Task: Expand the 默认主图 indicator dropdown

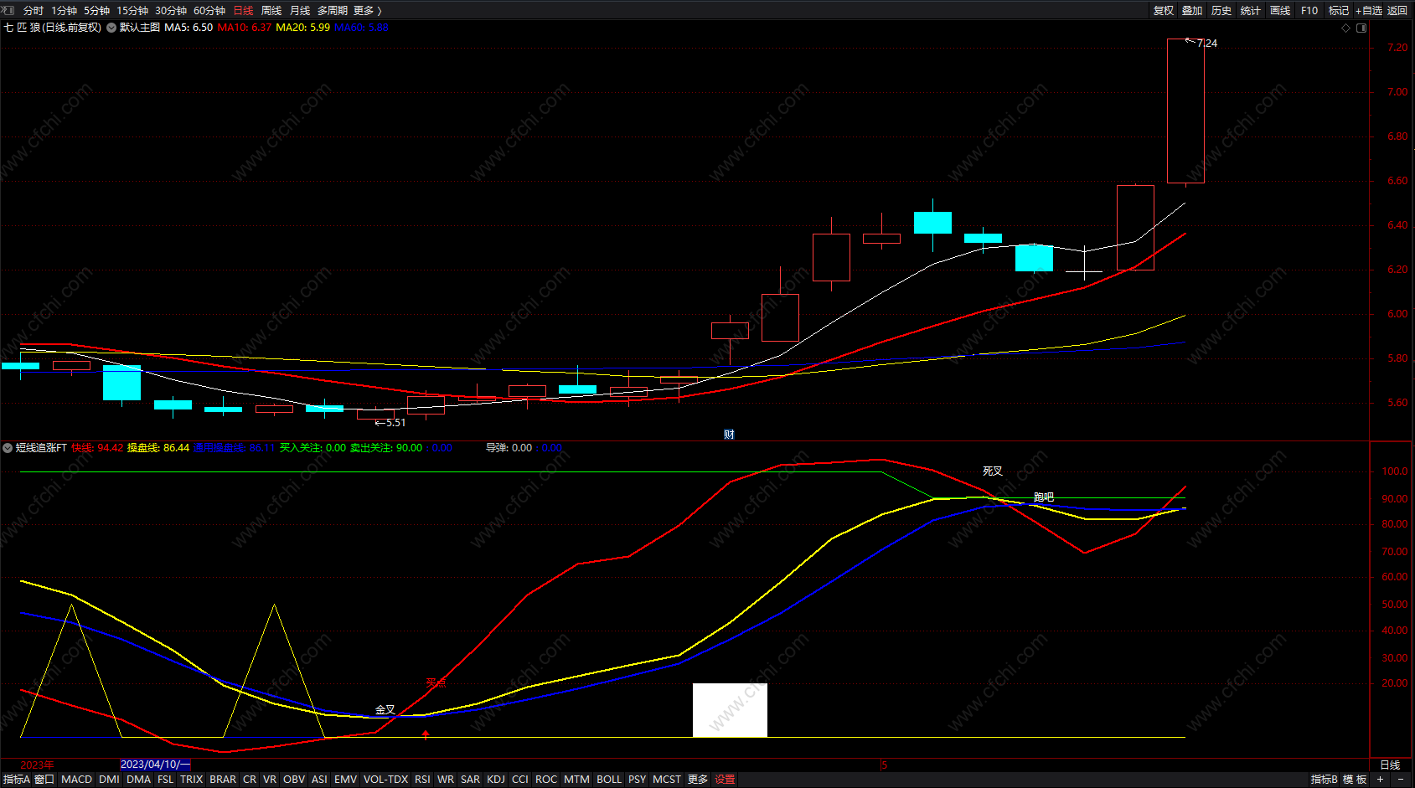Action: (111, 28)
